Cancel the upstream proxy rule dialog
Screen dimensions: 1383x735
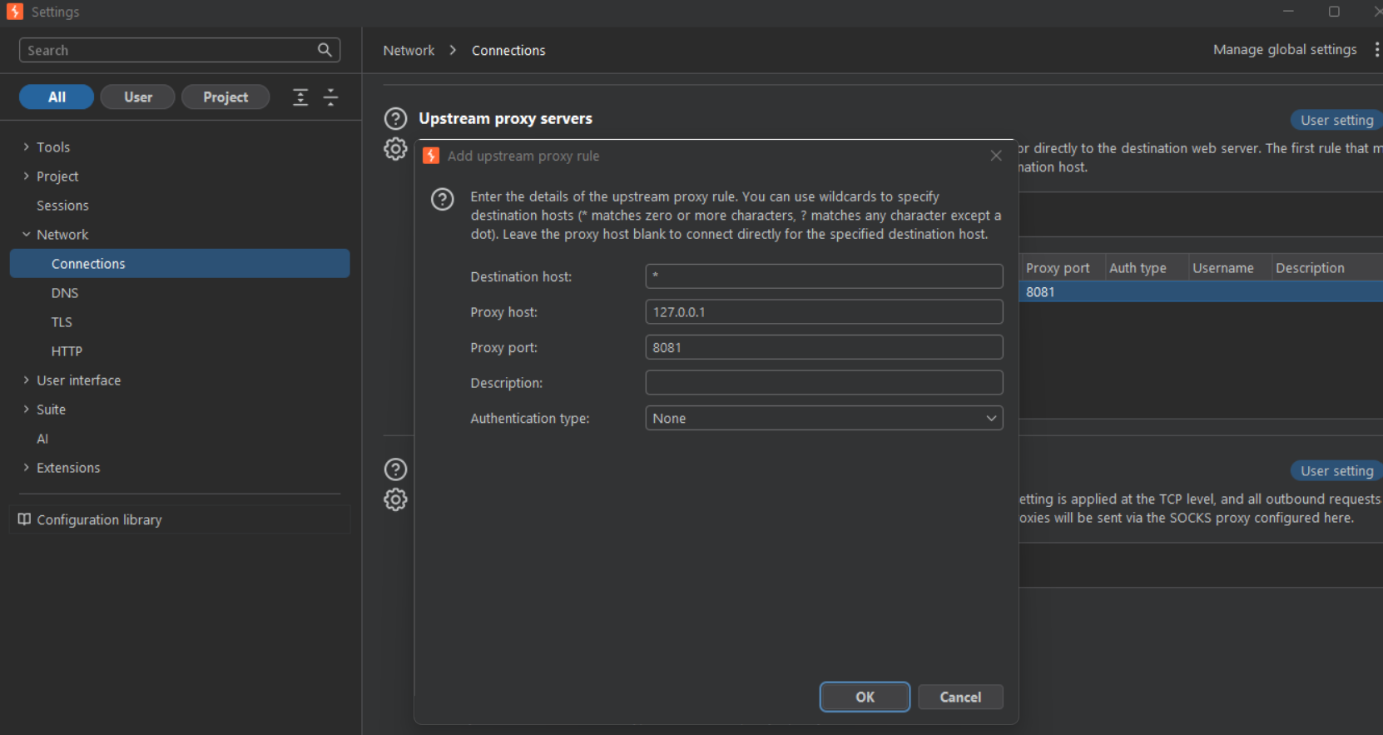(x=960, y=697)
